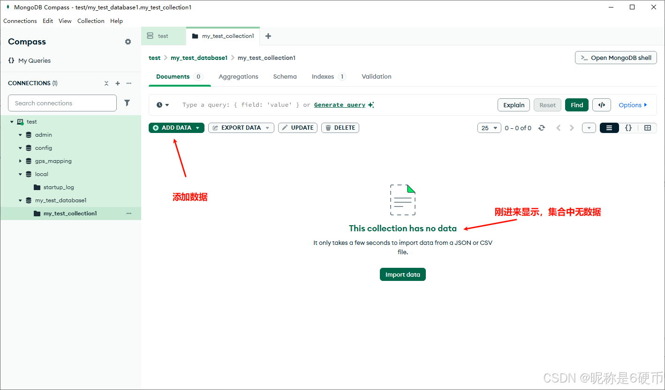
Task: Expand query Options
Action: (633, 105)
